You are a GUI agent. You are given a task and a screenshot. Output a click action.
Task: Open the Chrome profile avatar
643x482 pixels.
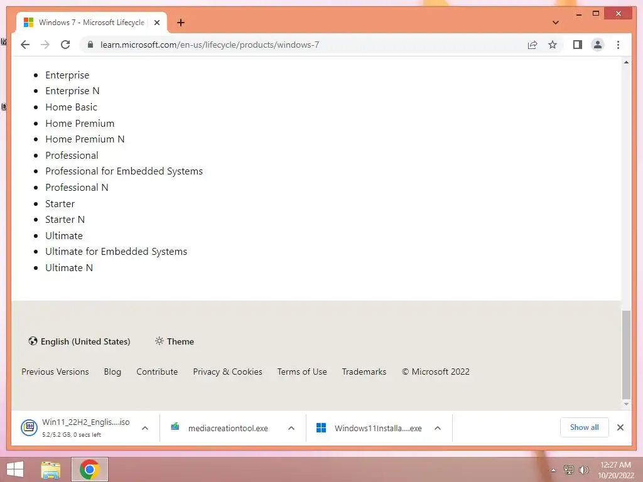tap(598, 45)
